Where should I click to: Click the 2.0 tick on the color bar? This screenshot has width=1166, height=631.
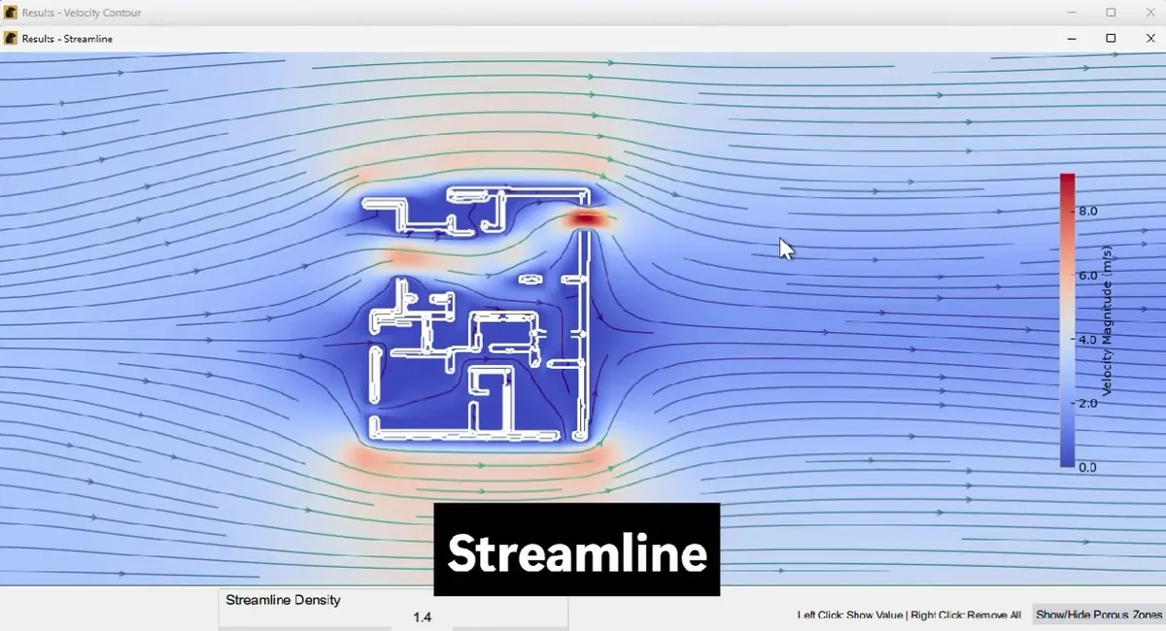(x=1088, y=403)
